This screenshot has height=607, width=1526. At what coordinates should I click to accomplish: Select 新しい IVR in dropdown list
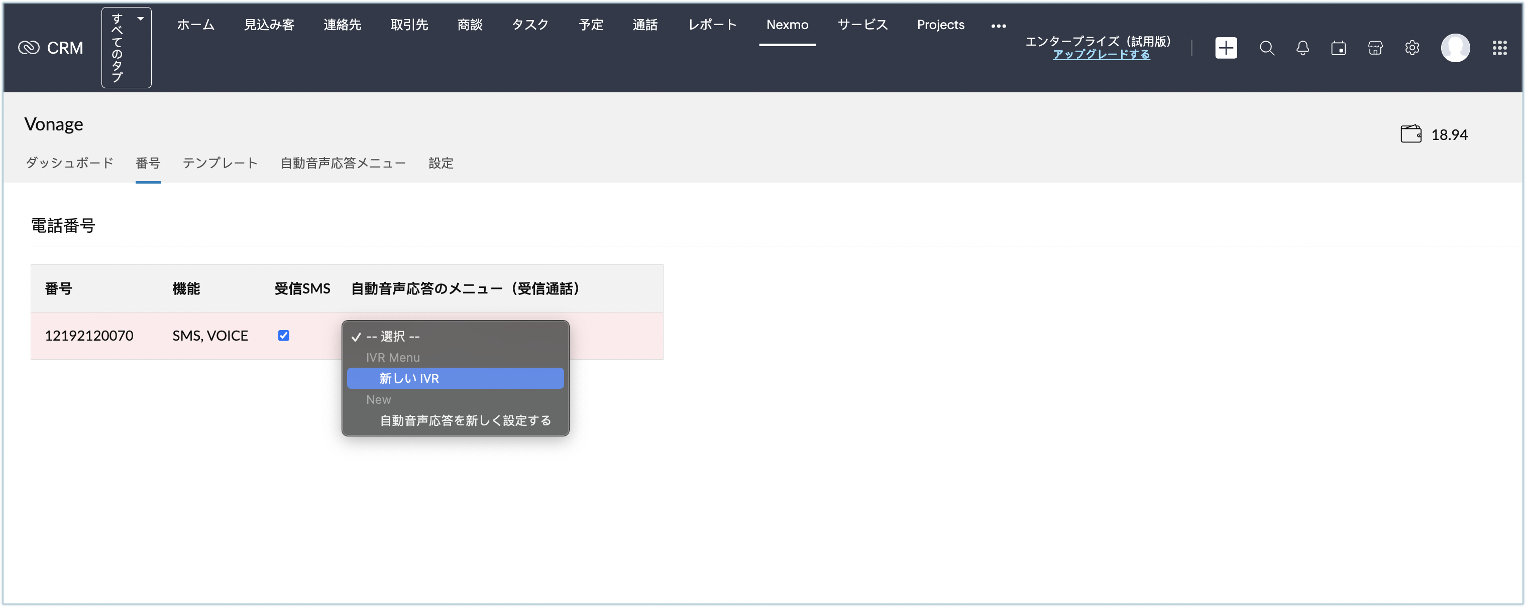tap(455, 379)
